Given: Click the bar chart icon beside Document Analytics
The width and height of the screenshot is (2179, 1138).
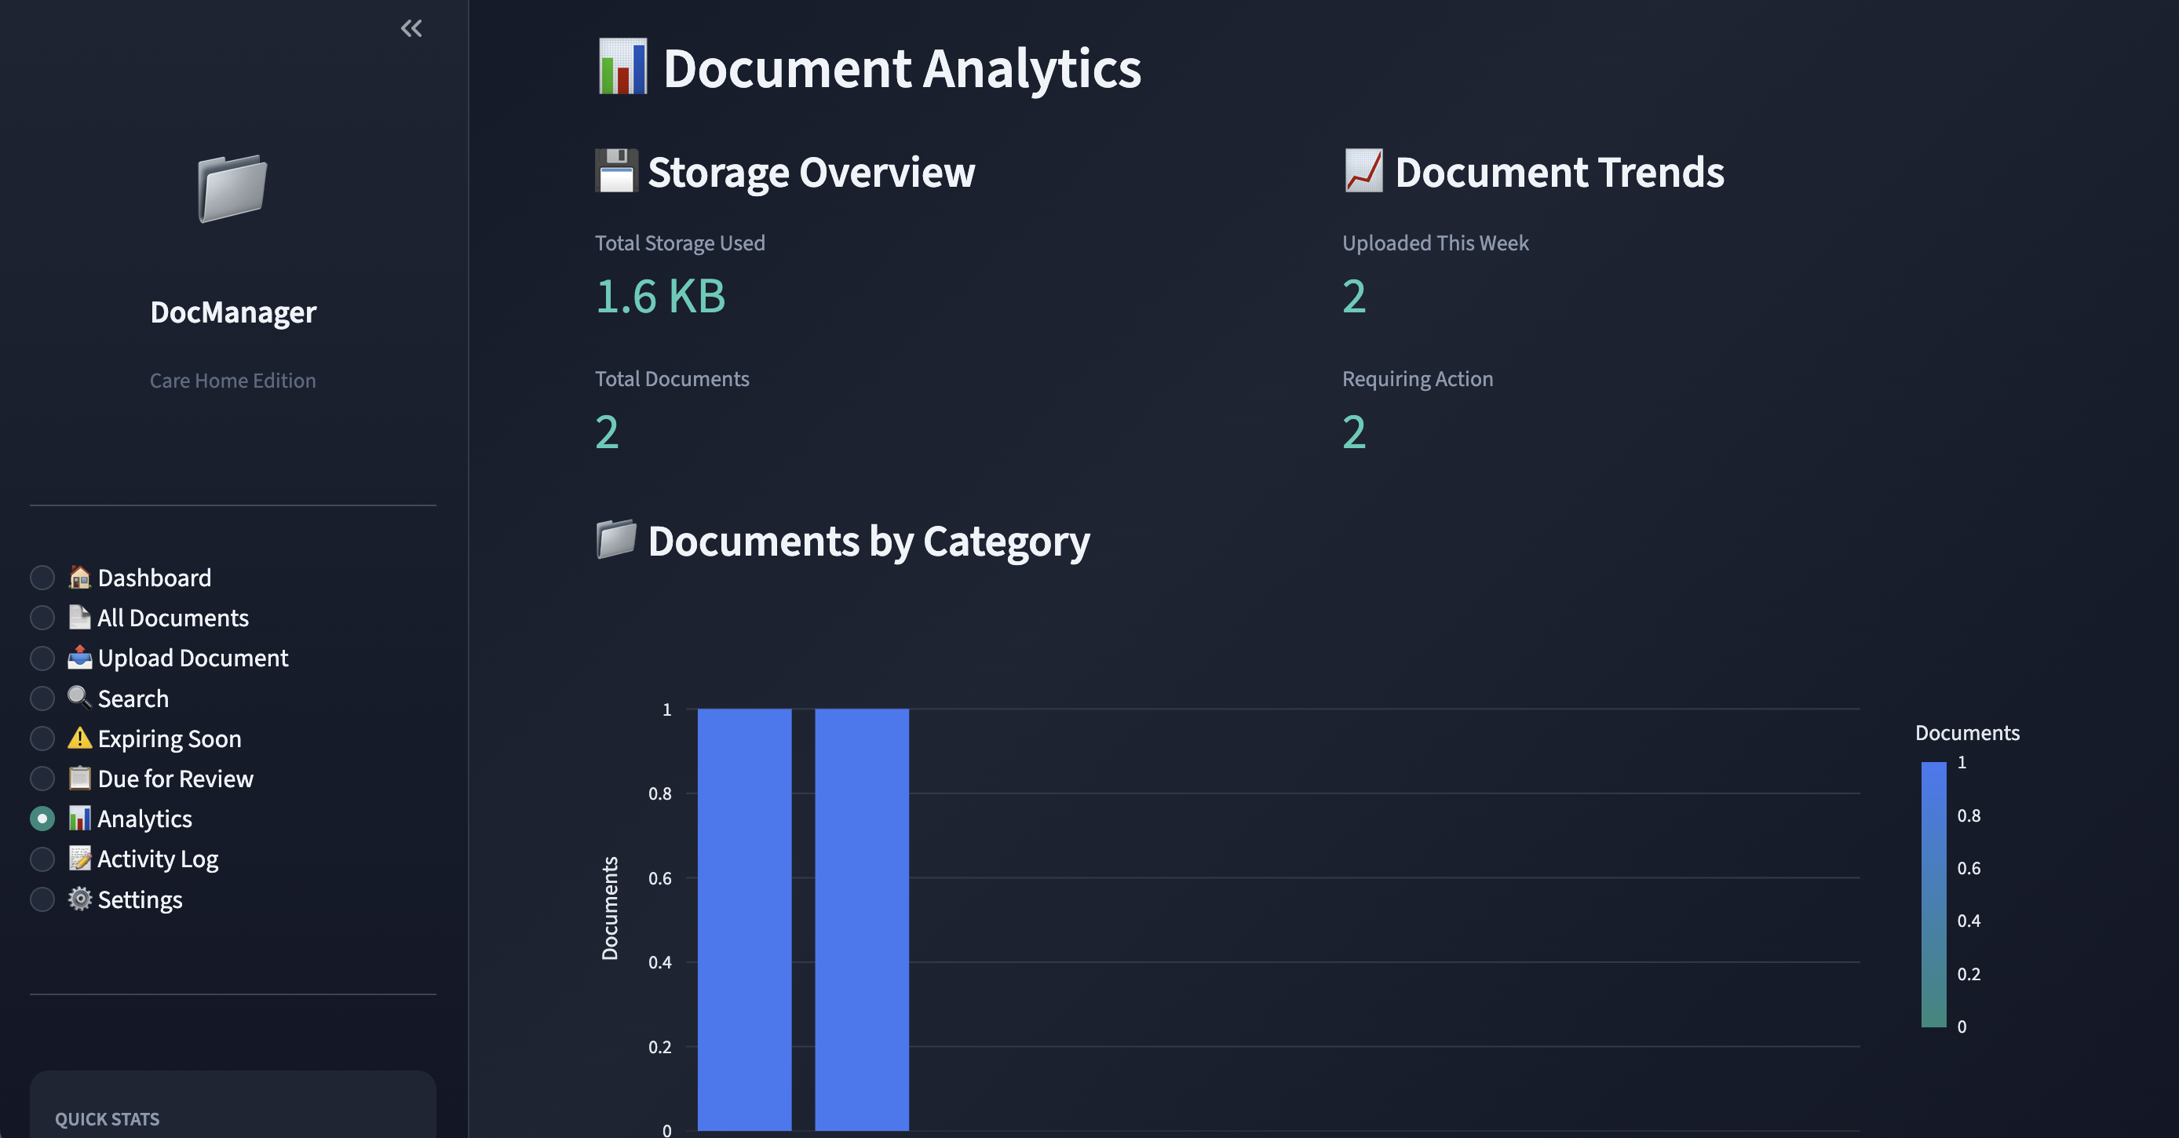Looking at the screenshot, I should point(622,66).
